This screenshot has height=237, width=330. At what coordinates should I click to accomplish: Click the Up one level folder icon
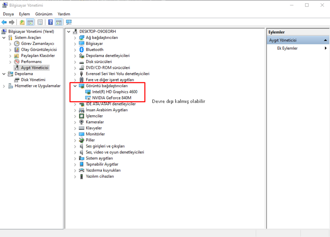(x=22, y=22)
